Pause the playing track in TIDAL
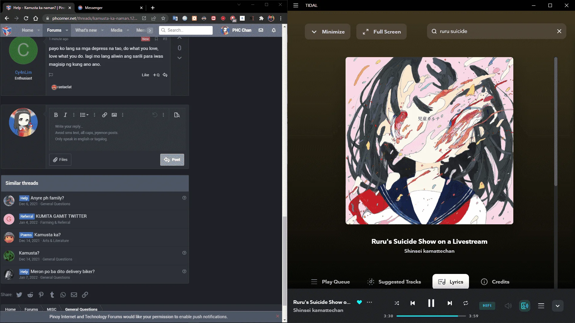575x323 pixels. click(431, 303)
